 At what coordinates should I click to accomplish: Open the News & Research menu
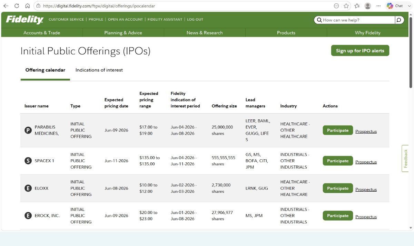205,33
